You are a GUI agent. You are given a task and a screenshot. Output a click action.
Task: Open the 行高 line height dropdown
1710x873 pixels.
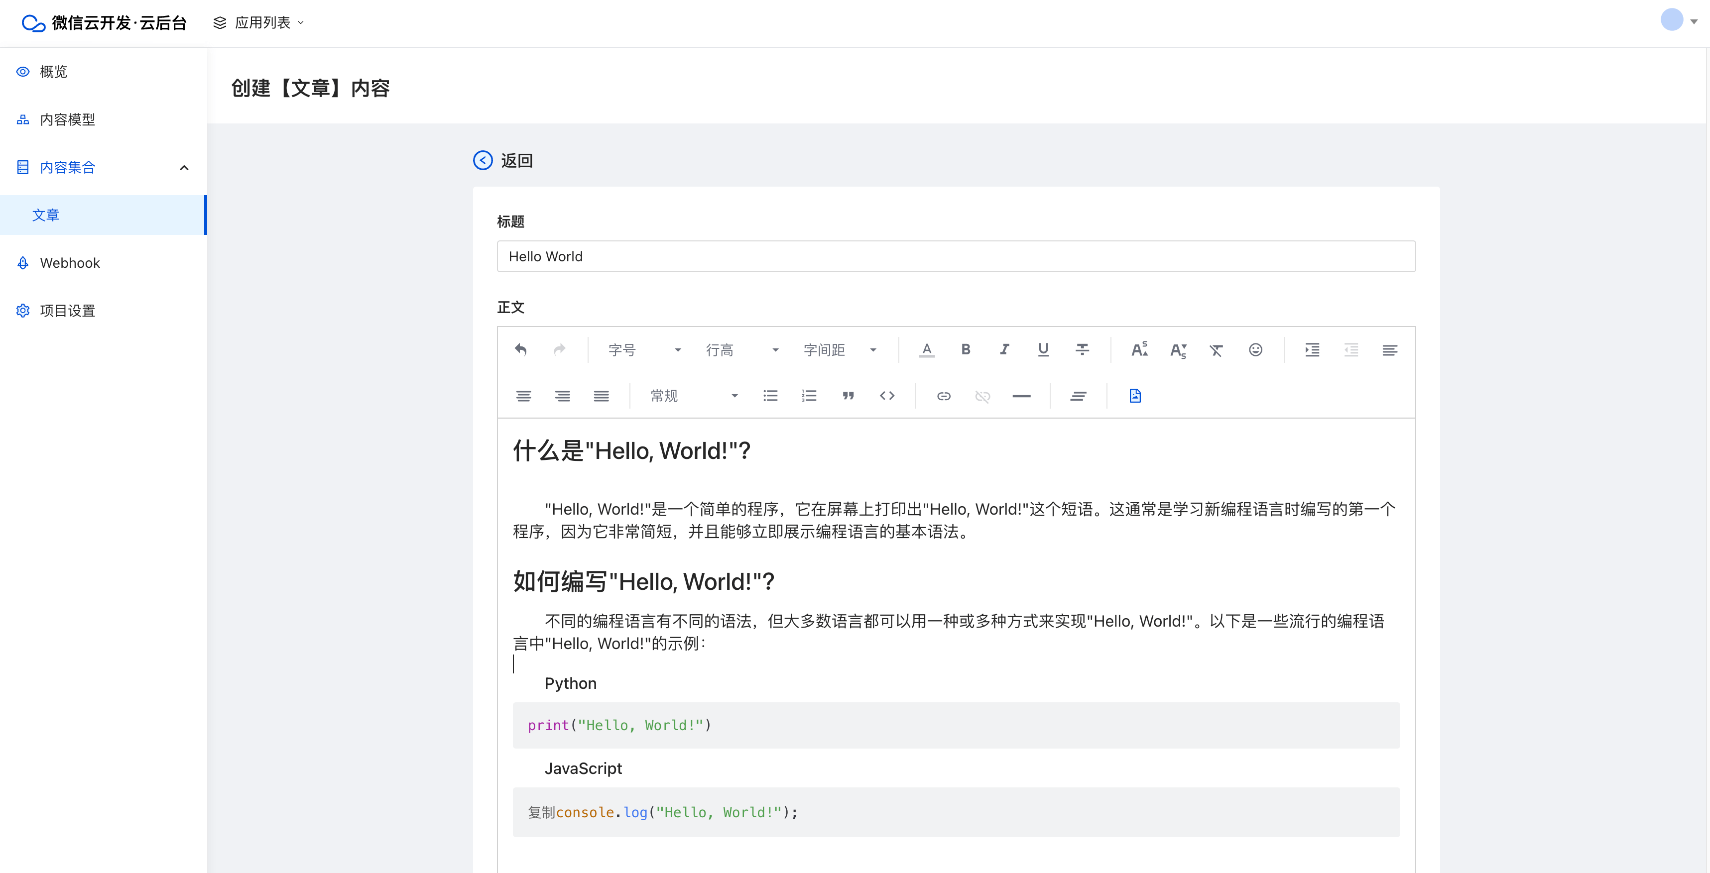click(741, 349)
